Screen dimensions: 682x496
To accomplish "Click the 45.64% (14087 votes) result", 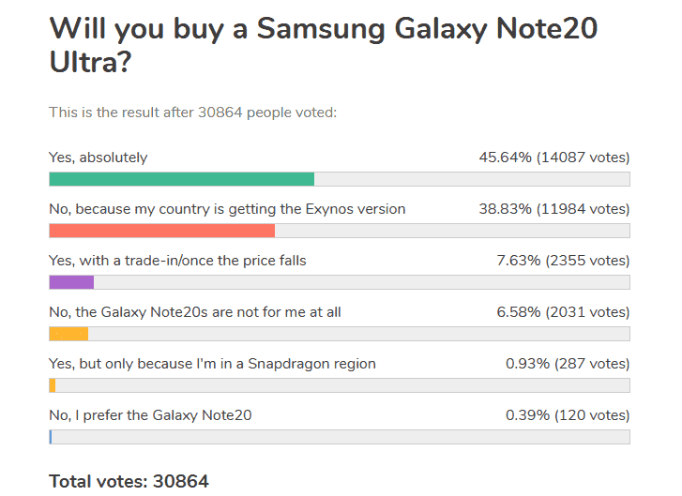I will (x=554, y=158).
